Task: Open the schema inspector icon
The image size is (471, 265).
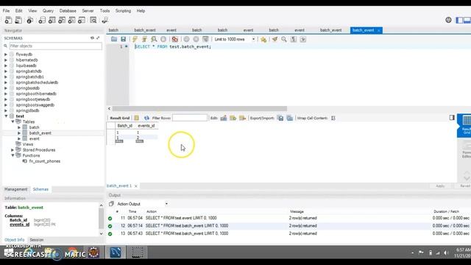Action: point(29,20)
